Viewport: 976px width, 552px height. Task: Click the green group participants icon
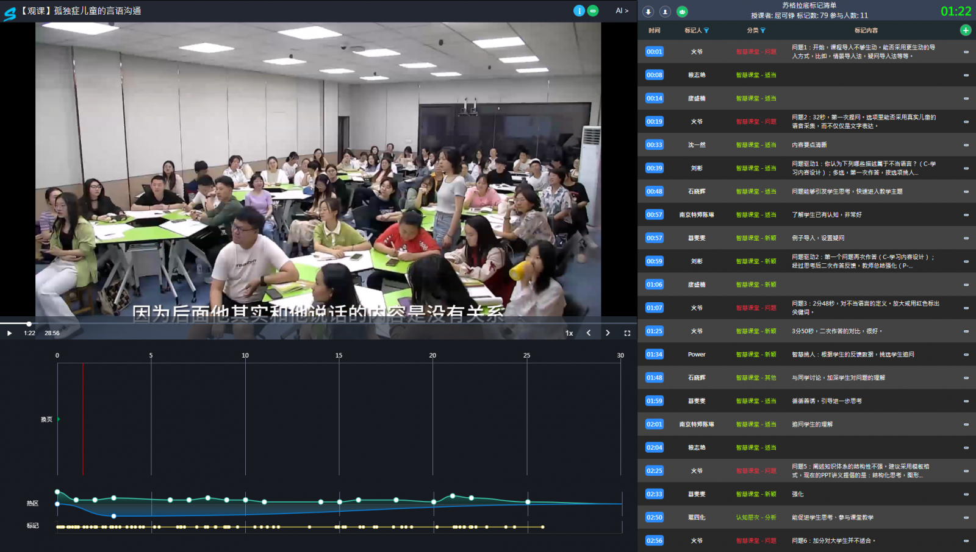click(682, 12)
